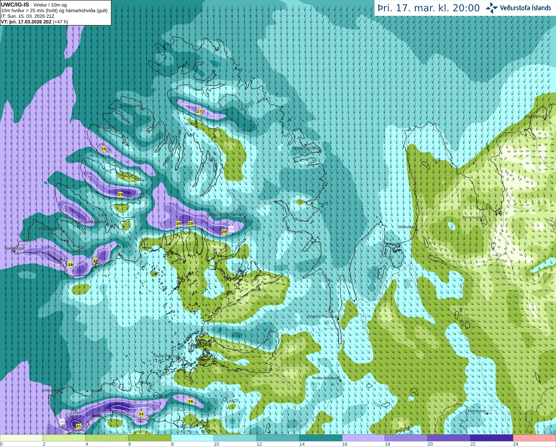Click the yellow 27 gust marker above Æðey

pos(199,112)
